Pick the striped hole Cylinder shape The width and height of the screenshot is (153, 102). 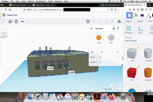click(148, 53)
